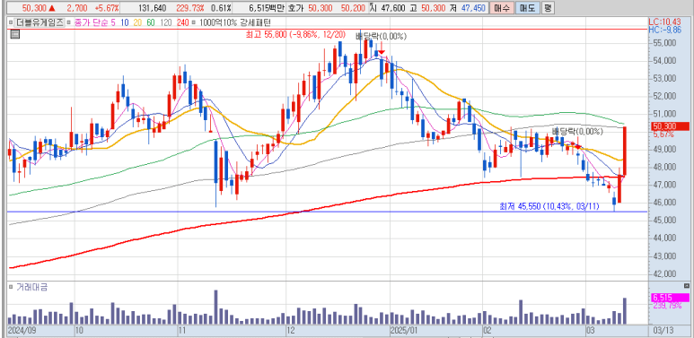Collapse the volume panel using corner button
This screenshot has width=694, height=338.
click(687, 285)
